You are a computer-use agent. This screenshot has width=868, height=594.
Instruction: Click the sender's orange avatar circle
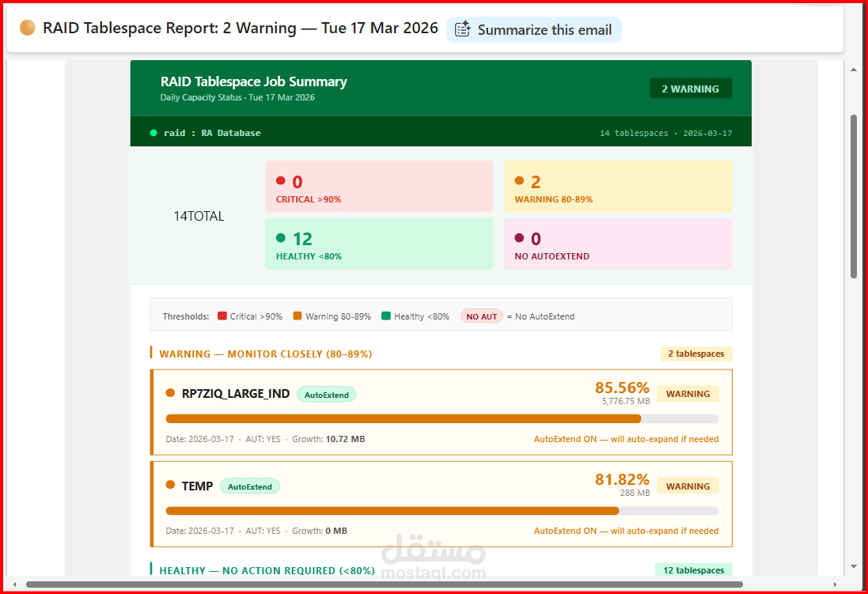coord(27,27)
